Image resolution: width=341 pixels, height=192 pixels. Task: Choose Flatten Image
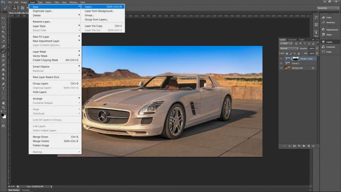(55, 145)
